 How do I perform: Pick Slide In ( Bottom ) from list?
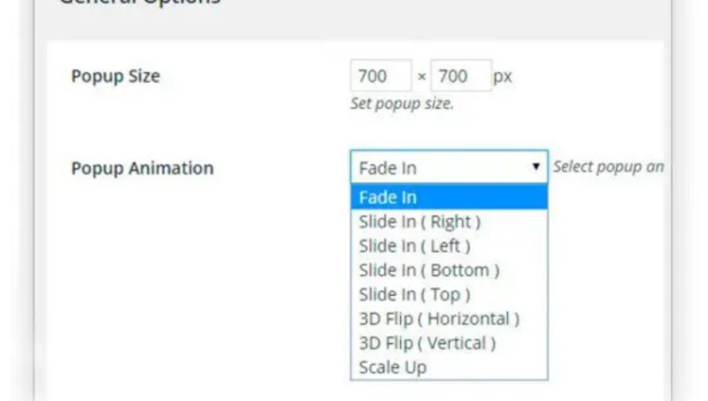(x=429, y=270)
